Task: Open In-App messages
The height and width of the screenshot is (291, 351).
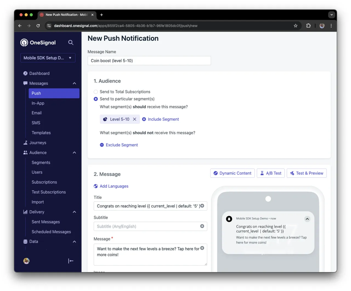Action: point(38,103)
